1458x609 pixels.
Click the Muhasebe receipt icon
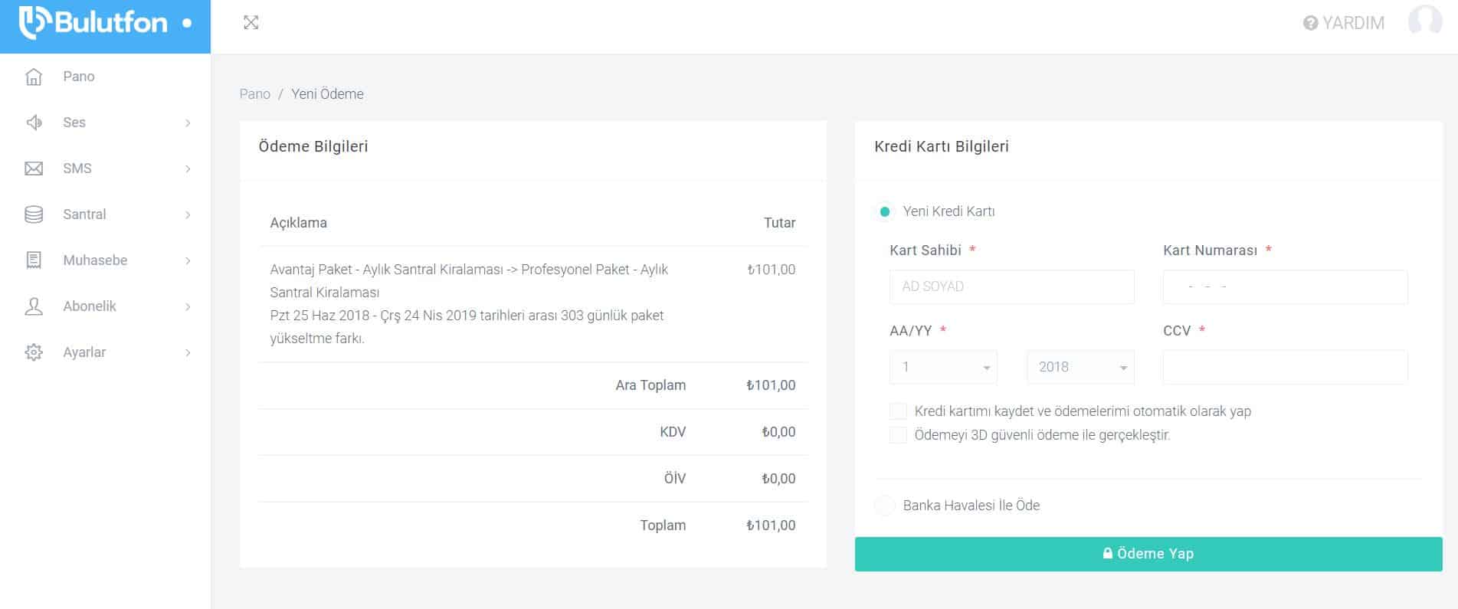click(34, 260)
